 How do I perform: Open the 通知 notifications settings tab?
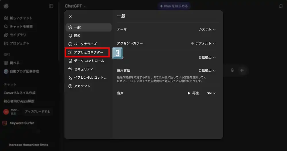point(77,36)
